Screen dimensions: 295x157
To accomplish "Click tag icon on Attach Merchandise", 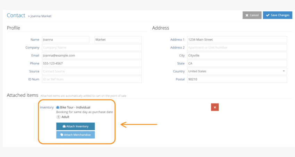I will (62, 135).
